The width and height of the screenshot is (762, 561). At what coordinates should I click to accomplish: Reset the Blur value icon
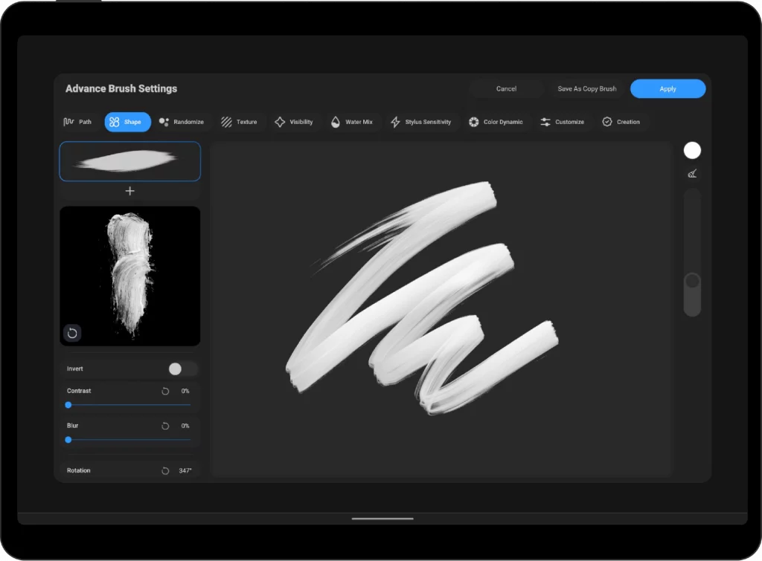(x=165, y=426)
